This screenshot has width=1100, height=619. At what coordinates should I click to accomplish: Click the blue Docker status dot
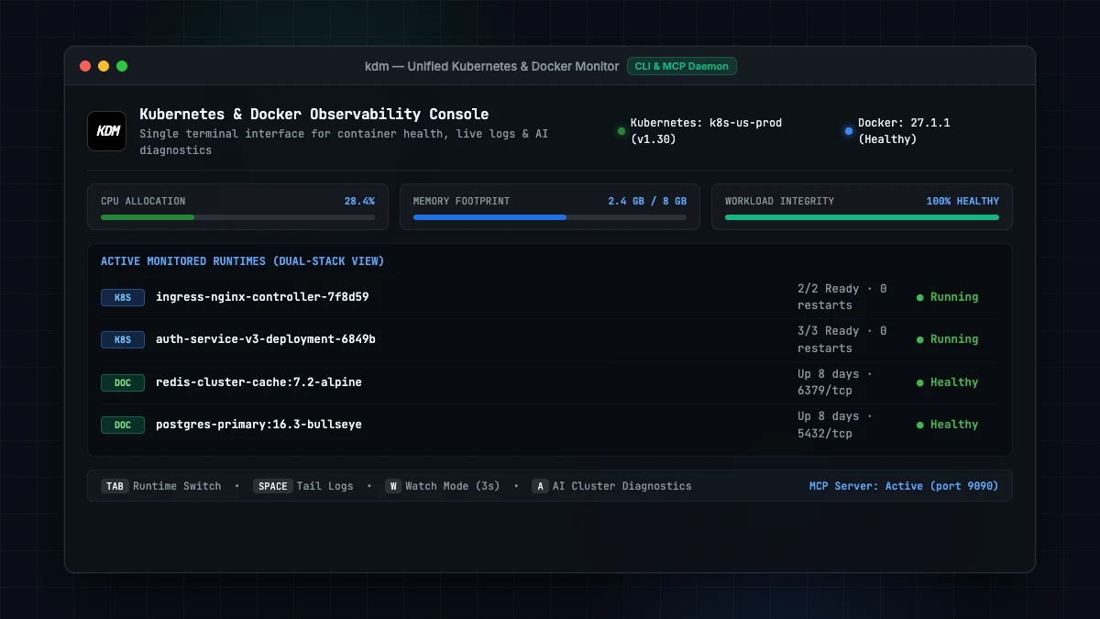(849, 131)
